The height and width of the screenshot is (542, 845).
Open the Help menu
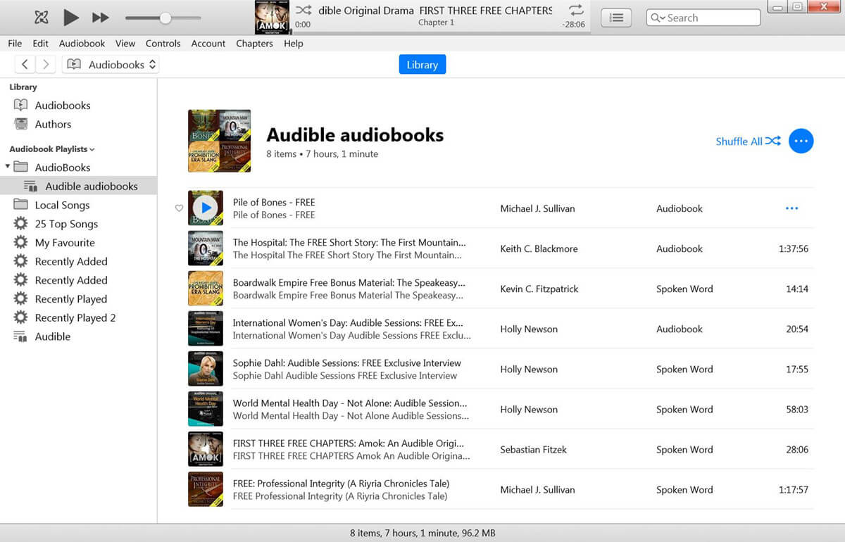pyautogui.click(x=294, y=43)
